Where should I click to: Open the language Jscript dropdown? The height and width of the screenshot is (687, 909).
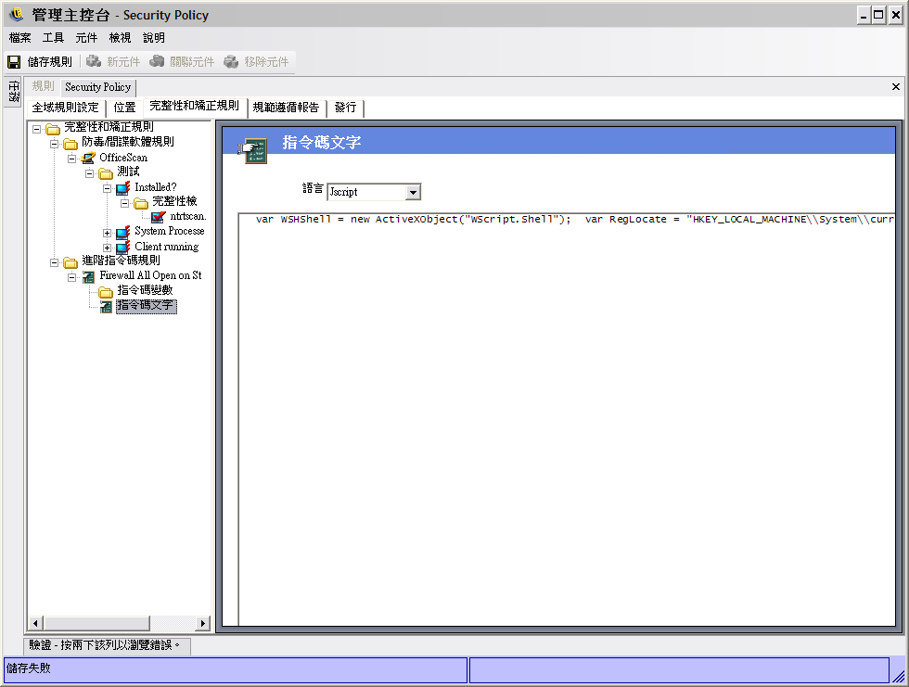tap(413, 192)
